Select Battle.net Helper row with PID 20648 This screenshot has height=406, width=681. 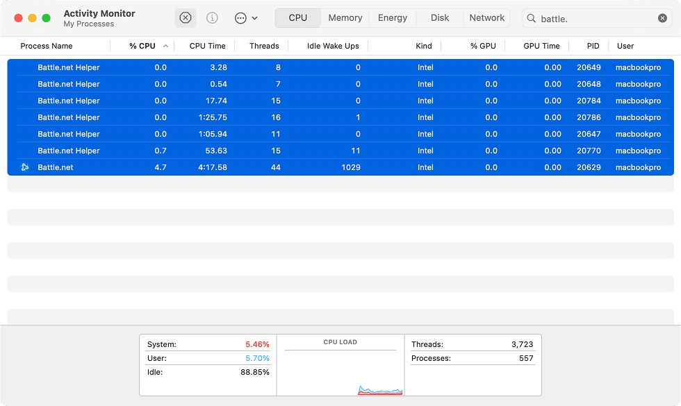tap(340, 84)
